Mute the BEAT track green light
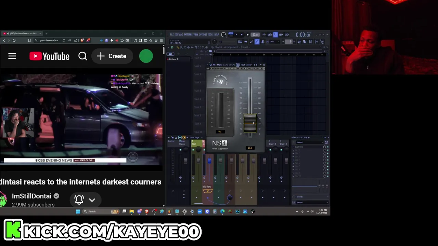This screenshot has width=438, height=246. [193, 150]
